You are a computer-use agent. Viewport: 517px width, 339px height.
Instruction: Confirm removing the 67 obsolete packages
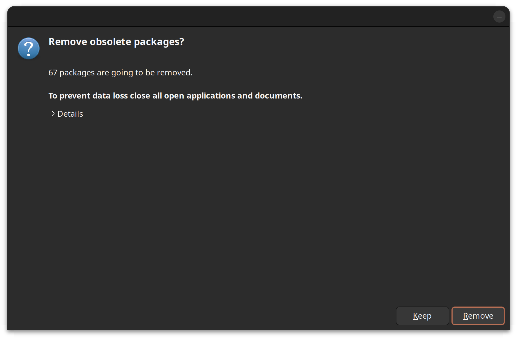pos(478,316)
